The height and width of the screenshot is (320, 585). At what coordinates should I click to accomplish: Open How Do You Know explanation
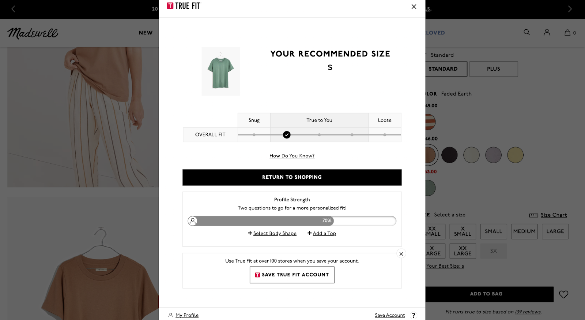click(292, 156)
